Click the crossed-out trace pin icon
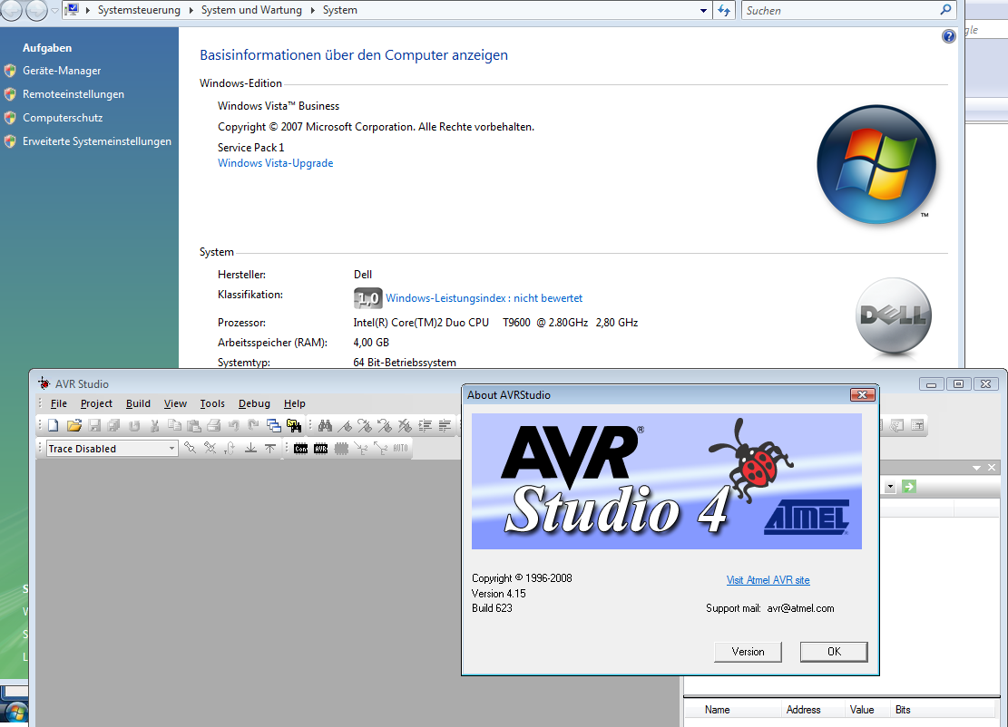This screenshot has height=727, width=1008. click(x=210, y=449)
